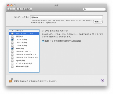Click the back arrow in the toolbar
The image size is (113, 94).
click(9, 9)
